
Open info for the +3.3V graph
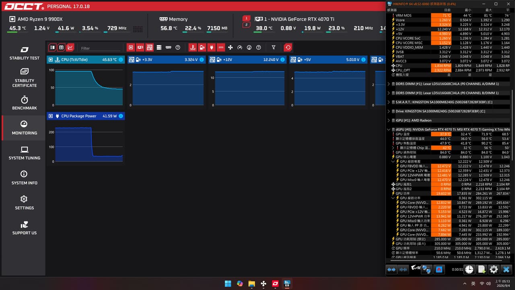tap(202, 60)
